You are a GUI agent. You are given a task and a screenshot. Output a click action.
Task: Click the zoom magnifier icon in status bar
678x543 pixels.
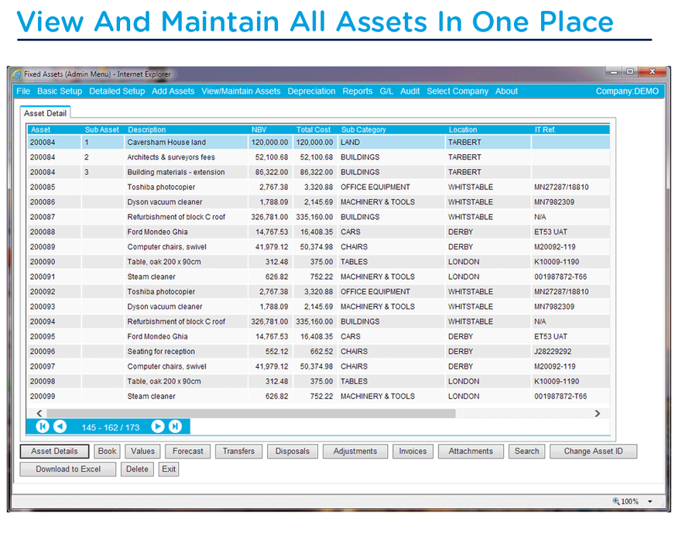click(x=616, y=501)
